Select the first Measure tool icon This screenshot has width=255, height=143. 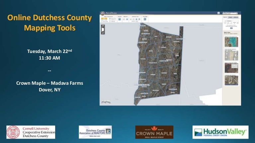pos(124,19)
